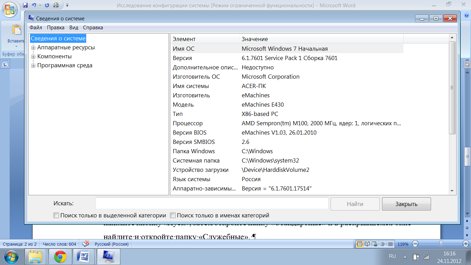This screenshot has height=265, width=471.
Task: Switch to Print Layout view
Action: (360, 244)
